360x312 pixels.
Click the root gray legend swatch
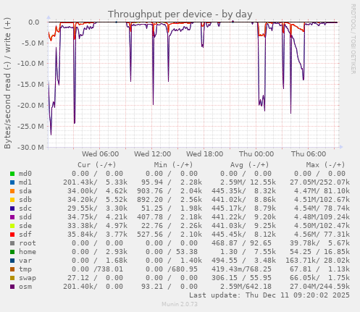click(x=12, y=243)
